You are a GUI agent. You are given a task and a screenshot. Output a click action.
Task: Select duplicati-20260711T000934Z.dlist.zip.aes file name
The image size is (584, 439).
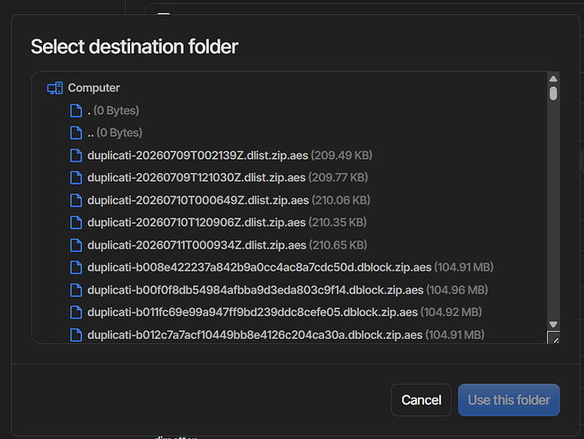tap(197, 245)
